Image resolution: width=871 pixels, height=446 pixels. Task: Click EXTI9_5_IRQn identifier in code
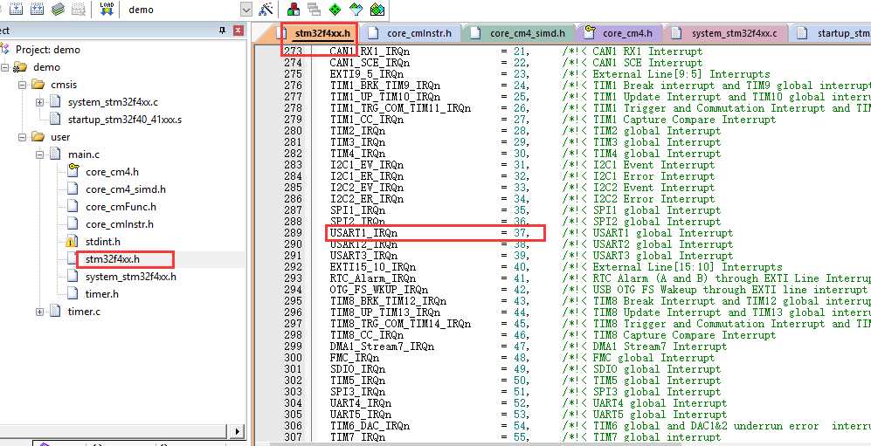pos(367,74)
